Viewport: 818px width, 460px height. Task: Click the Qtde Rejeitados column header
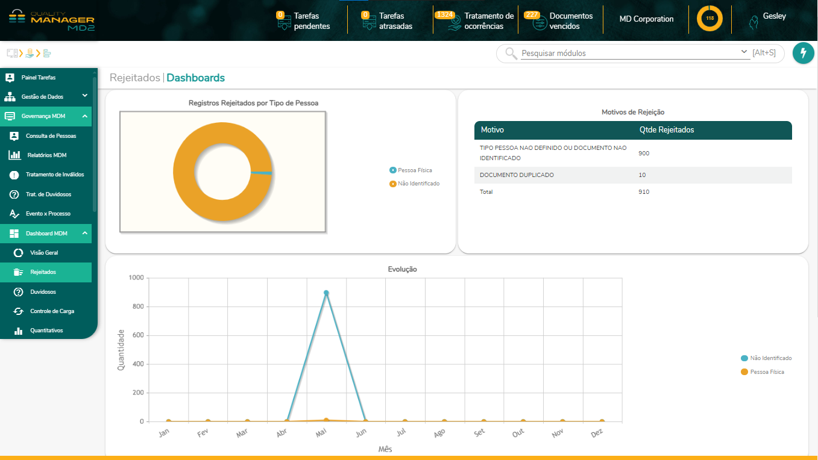667,130
